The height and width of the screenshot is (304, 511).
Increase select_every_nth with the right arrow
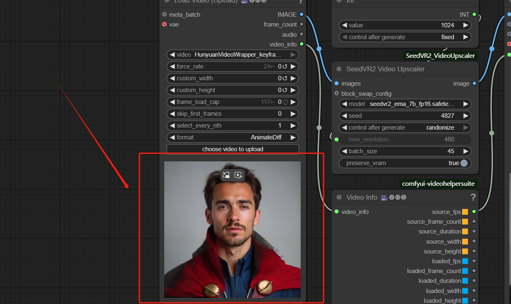[x=293, y=126]
